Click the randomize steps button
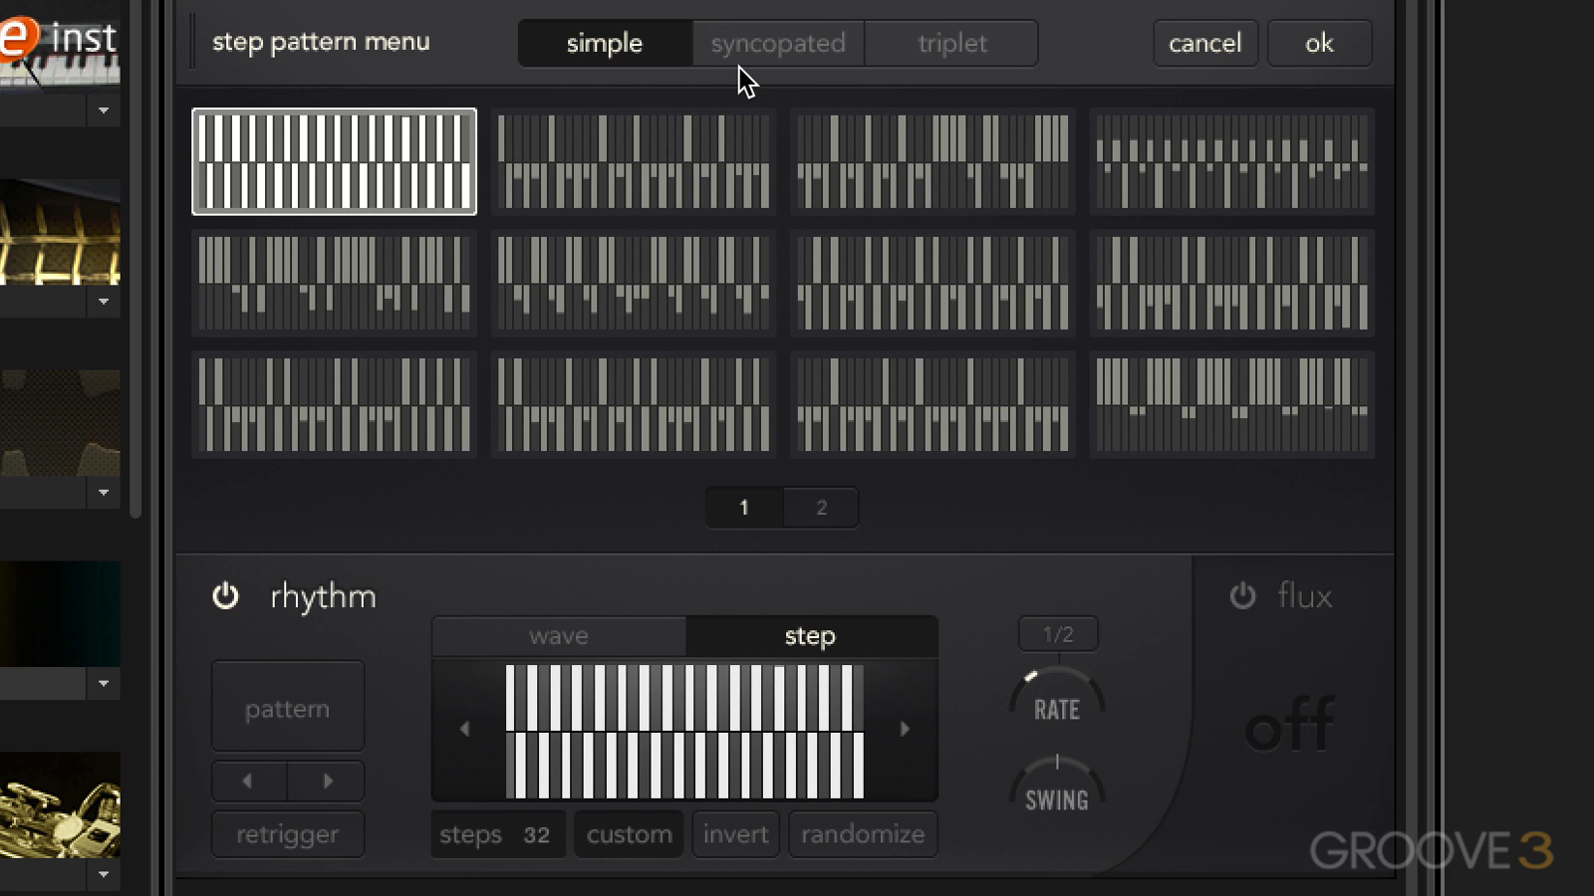 pyautogui.click(x=863, y=834)
